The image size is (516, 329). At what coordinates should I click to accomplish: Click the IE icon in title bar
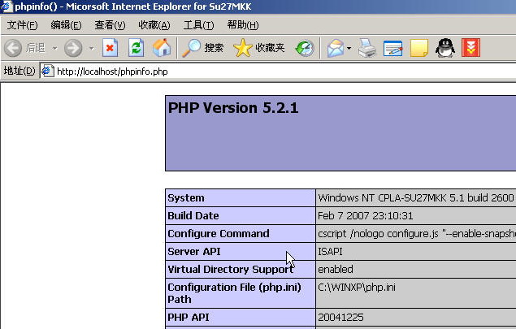[x=7, y=6]
